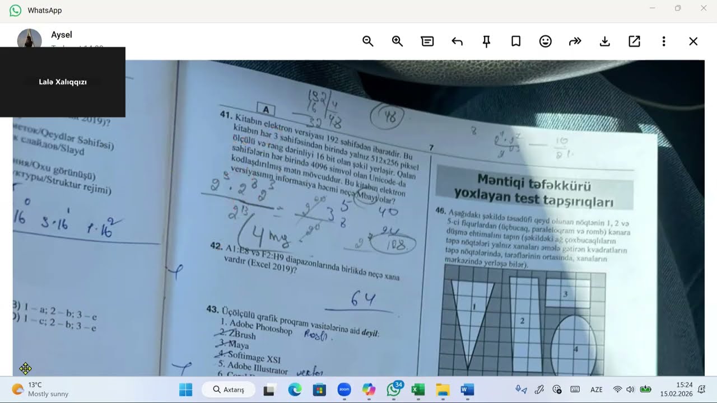Restore down the WhatsApp window
717x403 pixels.
point(678,8)
